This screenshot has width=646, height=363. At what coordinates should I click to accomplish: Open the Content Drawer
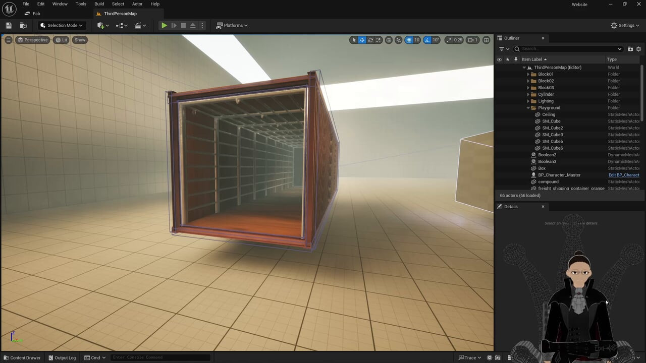[21, 357]
